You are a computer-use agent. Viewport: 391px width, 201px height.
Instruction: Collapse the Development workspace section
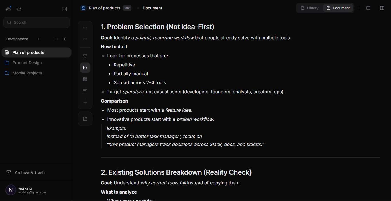tap(39, 39)
